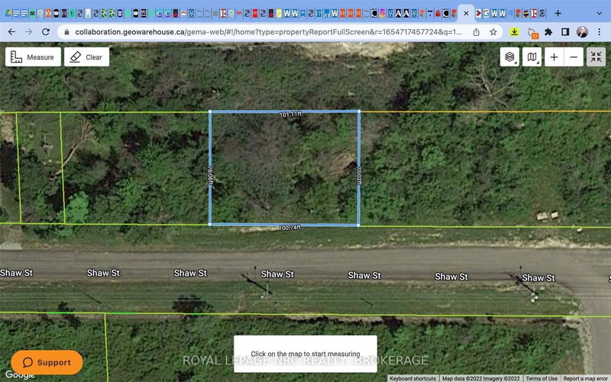
Task: Click the browser back arrow
Action: pos(10,32)
